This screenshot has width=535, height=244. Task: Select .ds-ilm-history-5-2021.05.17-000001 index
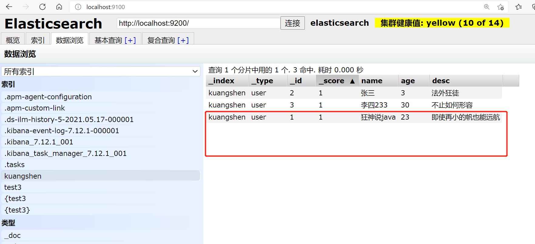[x=101, y=119]
